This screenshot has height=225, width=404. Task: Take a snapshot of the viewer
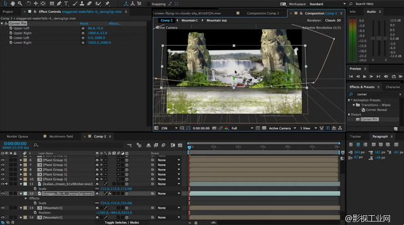pyautogui.click(x=214, y=128)
